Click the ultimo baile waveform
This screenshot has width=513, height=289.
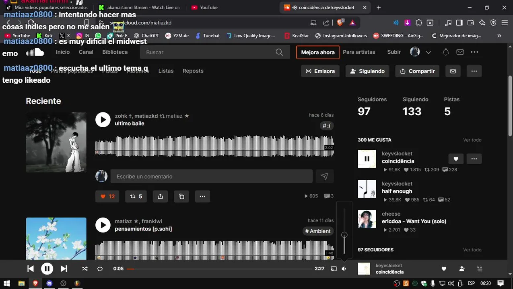(x=214, y=146)
